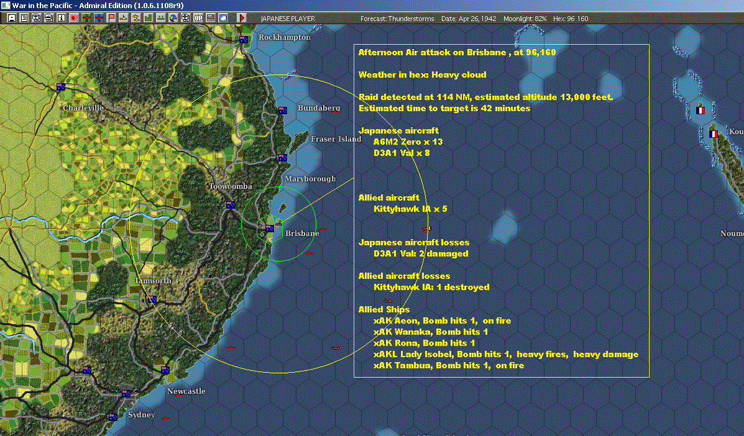Click the save game disk icon
Screen dimensions: 744x436
coord(11,18)
